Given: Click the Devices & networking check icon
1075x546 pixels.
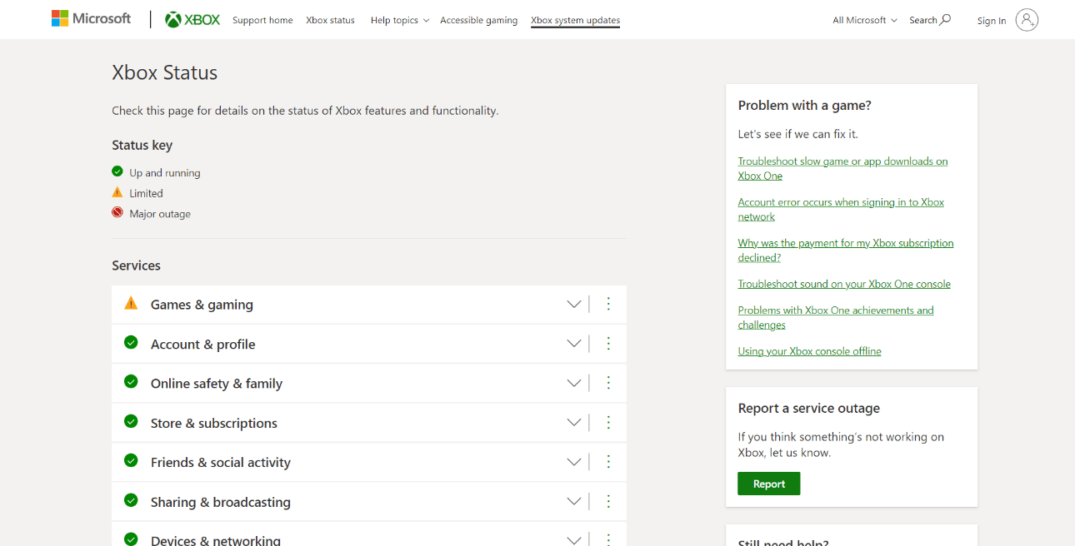Looking at the screenshot, I should (x=131, y=539).
